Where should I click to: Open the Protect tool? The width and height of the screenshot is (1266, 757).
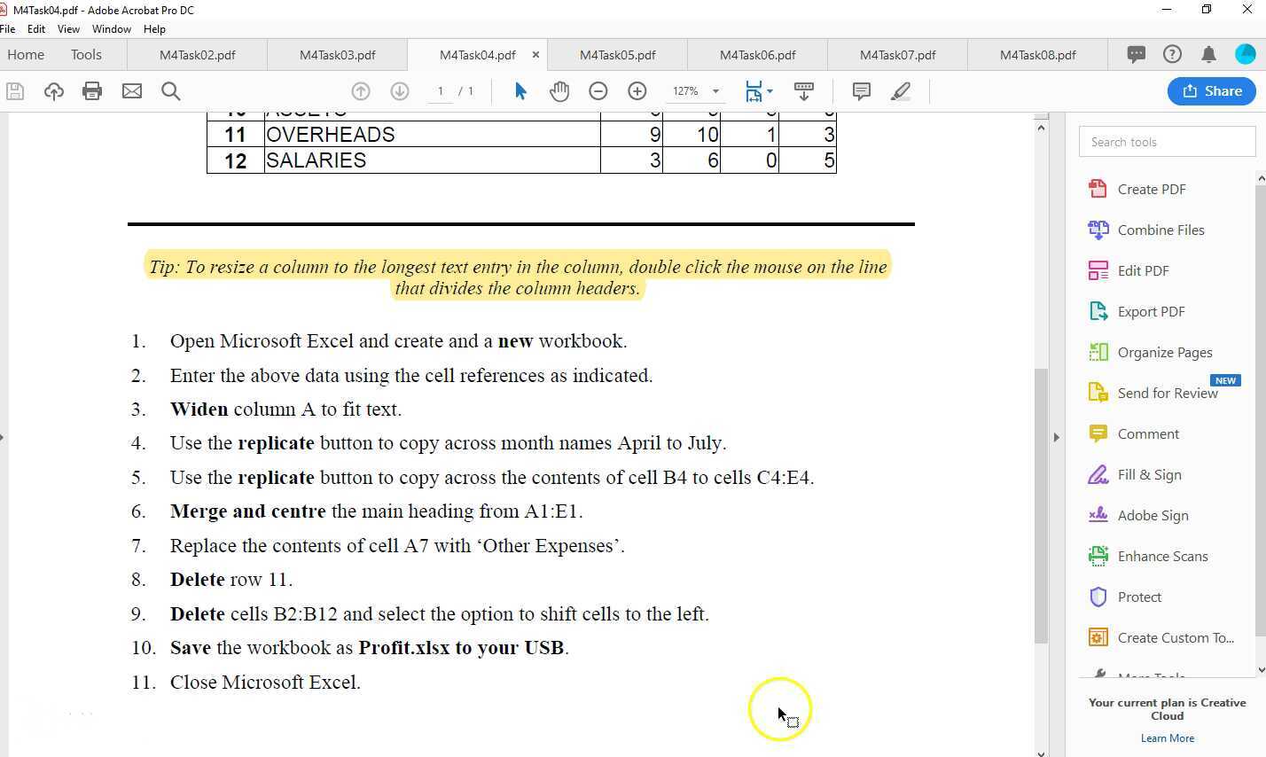[x=1139, y=597]
